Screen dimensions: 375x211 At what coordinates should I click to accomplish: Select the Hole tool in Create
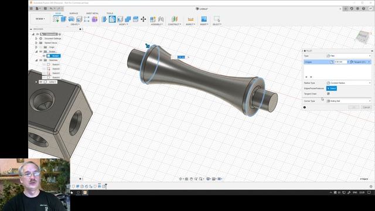pos(79,19)
